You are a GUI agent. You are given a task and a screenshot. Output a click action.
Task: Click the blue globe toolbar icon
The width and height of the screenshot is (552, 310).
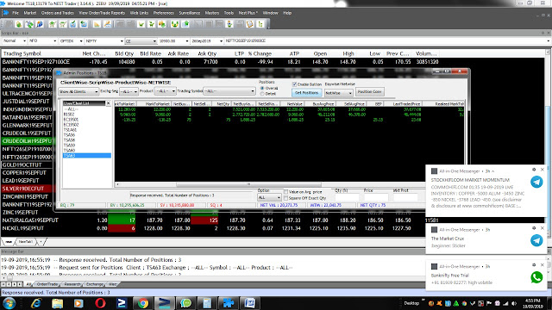pos(40,24)
